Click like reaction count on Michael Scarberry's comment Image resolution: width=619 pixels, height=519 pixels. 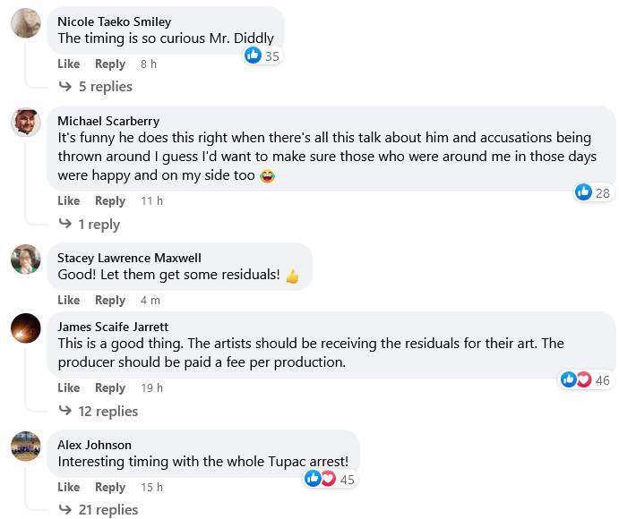pyautogui.click(x=602, y=192)
